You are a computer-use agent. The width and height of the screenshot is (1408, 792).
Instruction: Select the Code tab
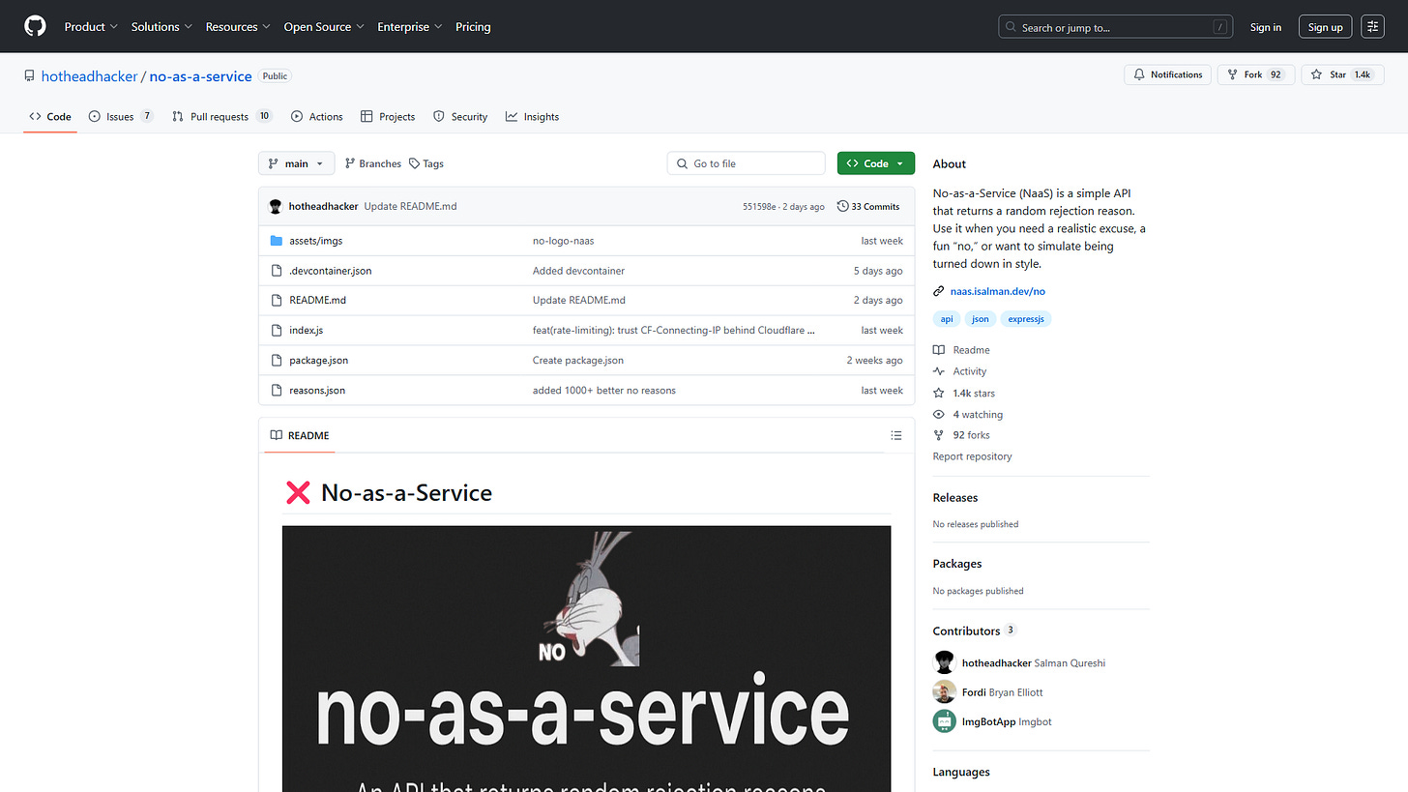(x=50, y=116)
